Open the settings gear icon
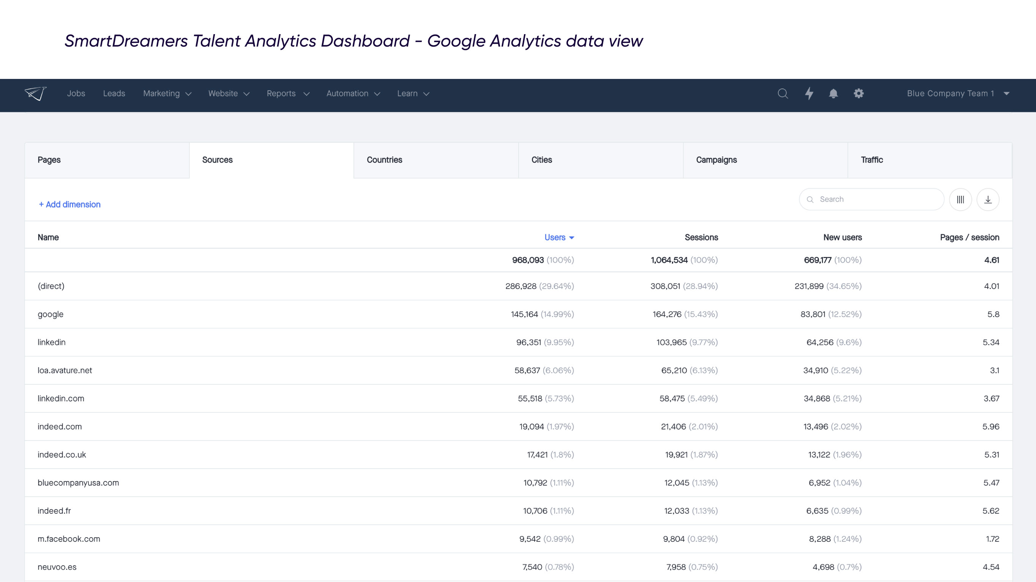The image size is (1036, 582). (x=859, y=94)
